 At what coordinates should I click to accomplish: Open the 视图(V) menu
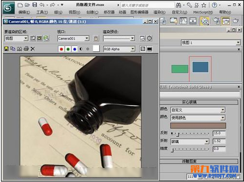(x=75, y=12)
